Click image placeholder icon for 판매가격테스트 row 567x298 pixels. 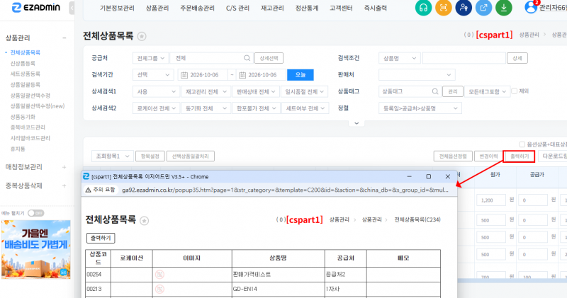159,274
